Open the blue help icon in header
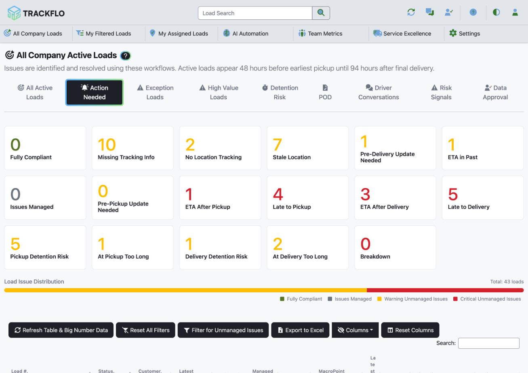The image size is (528, 373). (473, 13)
